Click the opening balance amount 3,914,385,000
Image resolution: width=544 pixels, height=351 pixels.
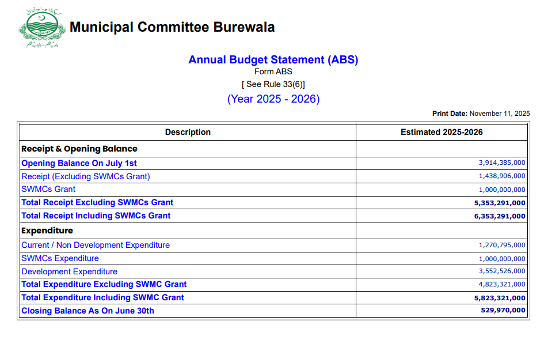(502, 164)
